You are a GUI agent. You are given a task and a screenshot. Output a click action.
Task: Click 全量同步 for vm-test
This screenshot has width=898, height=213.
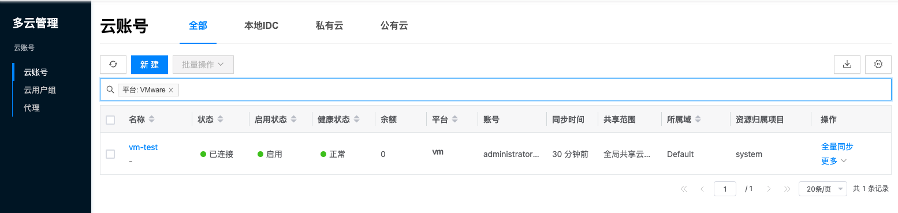coord(837,147)
